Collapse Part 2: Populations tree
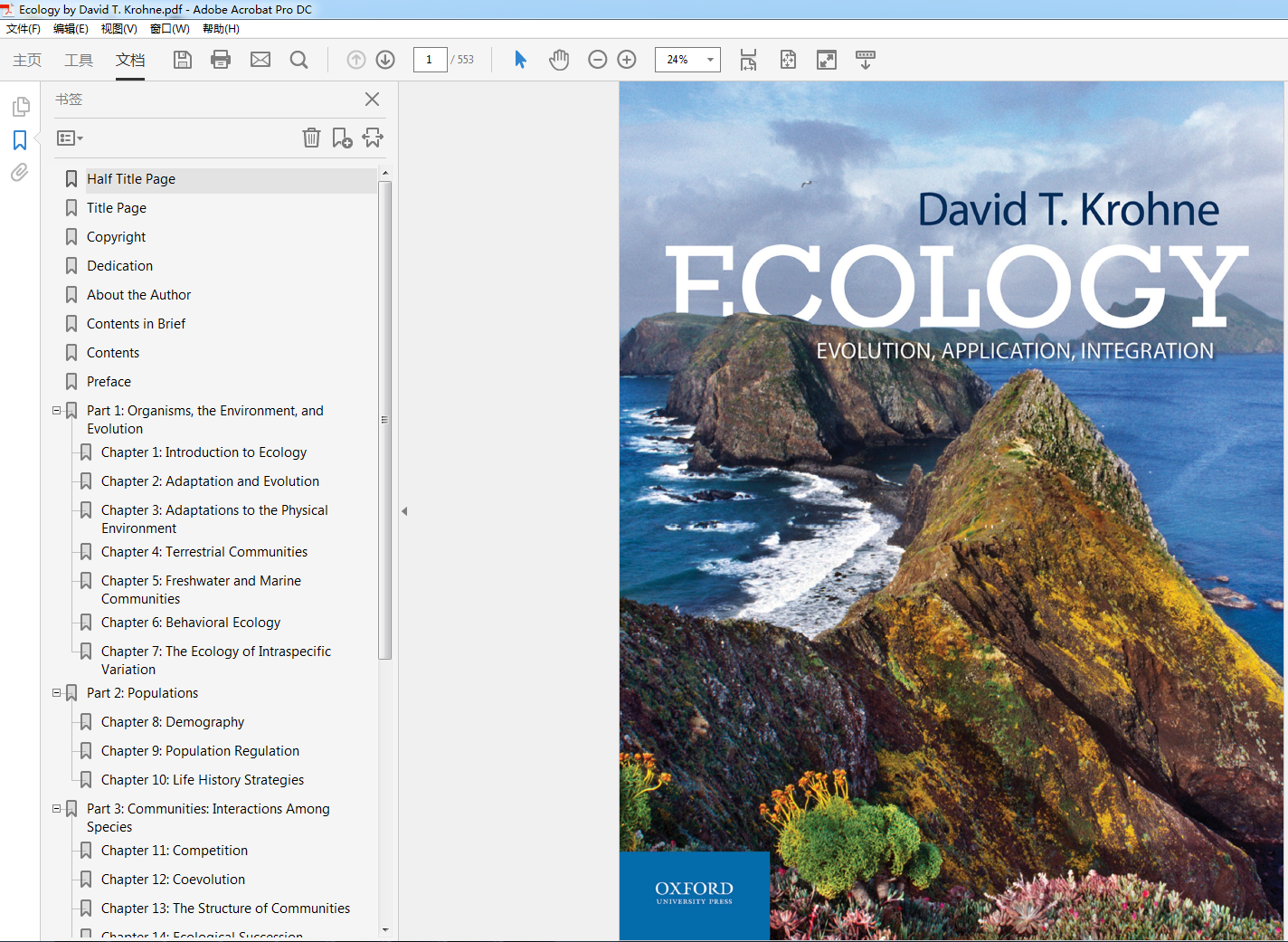Image resolution: width=1288 pixels, height=942 pixels. pos(56,692)
